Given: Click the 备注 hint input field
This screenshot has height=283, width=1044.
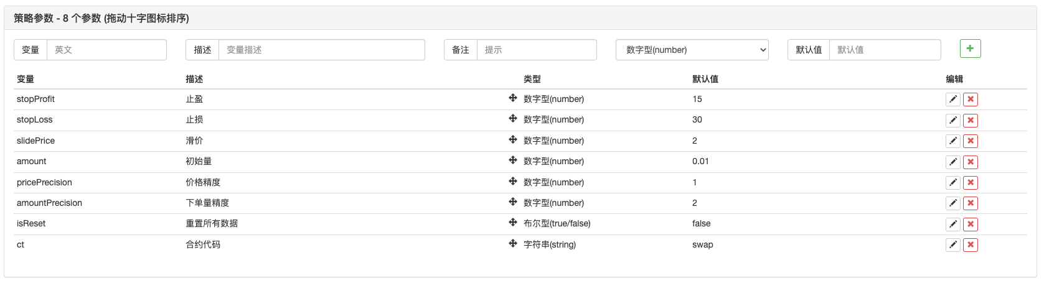Looking at the screenshot, I should click(536, 50).
